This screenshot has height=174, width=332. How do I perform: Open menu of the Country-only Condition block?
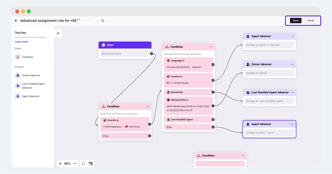(148, 107)
